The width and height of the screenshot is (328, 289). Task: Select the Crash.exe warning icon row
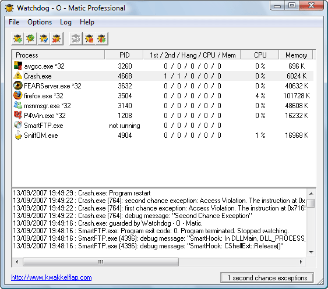coord(163,76)
